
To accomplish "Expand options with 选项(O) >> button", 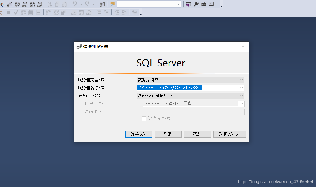I will point(229,134).
